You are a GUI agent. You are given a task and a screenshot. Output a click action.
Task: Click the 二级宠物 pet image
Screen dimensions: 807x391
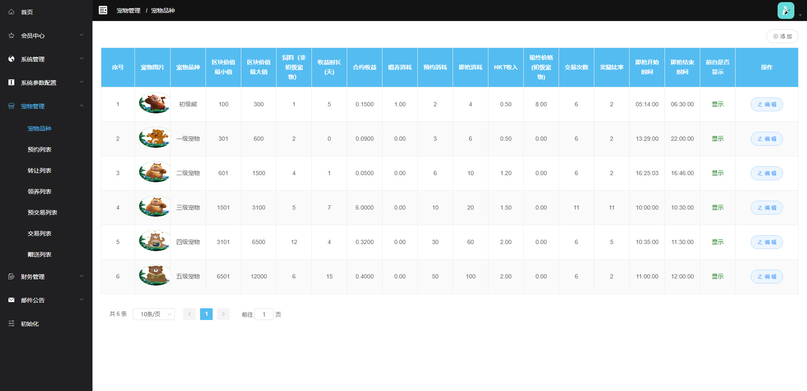(155, 172)
